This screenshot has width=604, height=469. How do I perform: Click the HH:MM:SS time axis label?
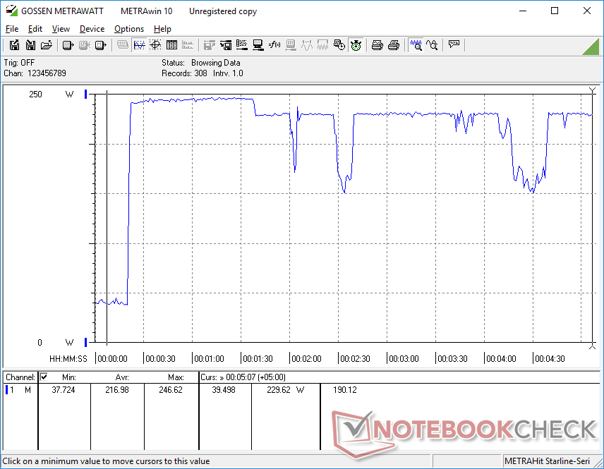68,358
